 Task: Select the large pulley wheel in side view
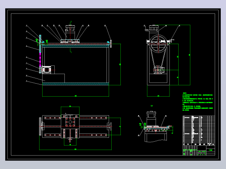coord(158,44)
